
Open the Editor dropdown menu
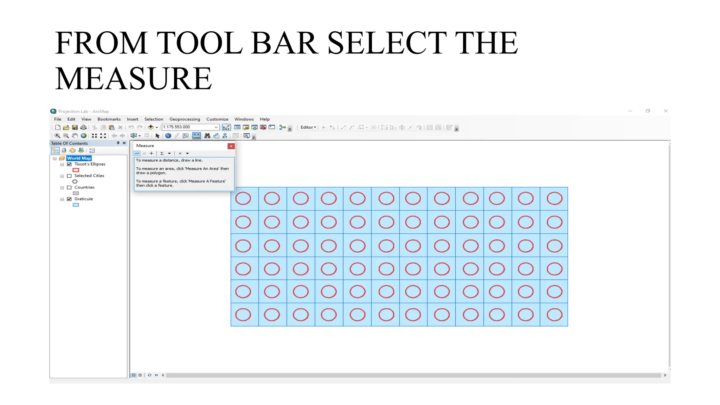coord(308,127)
